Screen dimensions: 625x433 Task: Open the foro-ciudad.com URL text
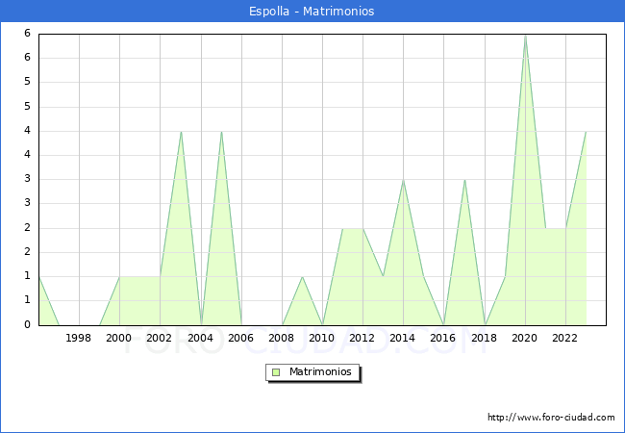(x=551, y=418)
